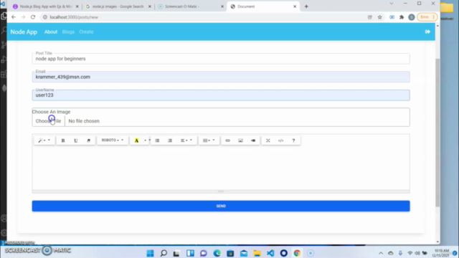Apply the yellow highlight color A button
459x258 pixels.
(136, 140)
